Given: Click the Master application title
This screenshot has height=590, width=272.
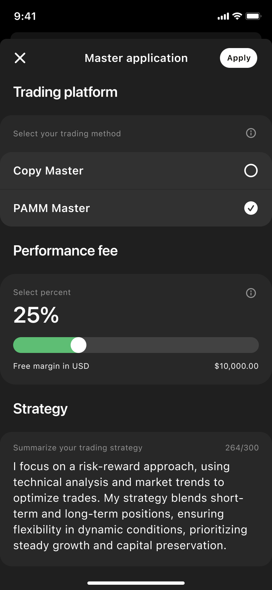Looking at the screenshot, I should tap(136, 58).
